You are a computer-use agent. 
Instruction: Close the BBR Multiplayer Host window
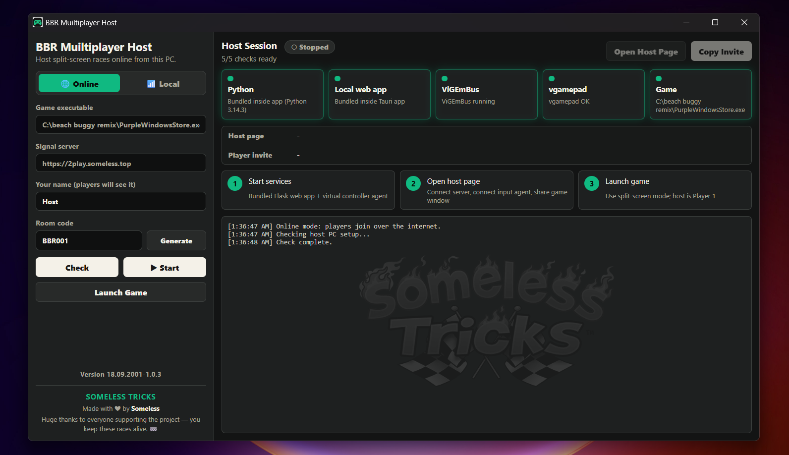744,22
